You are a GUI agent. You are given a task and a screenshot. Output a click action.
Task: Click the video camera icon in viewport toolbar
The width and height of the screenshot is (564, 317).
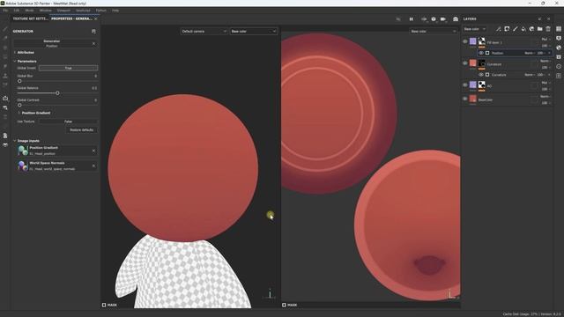(x=443, y=19)
